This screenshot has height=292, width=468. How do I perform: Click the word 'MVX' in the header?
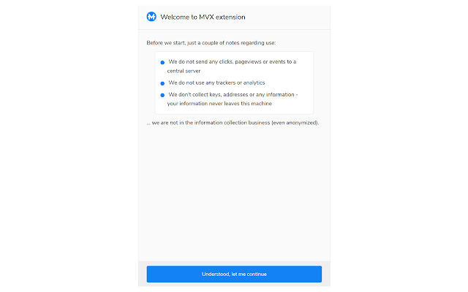206,17
